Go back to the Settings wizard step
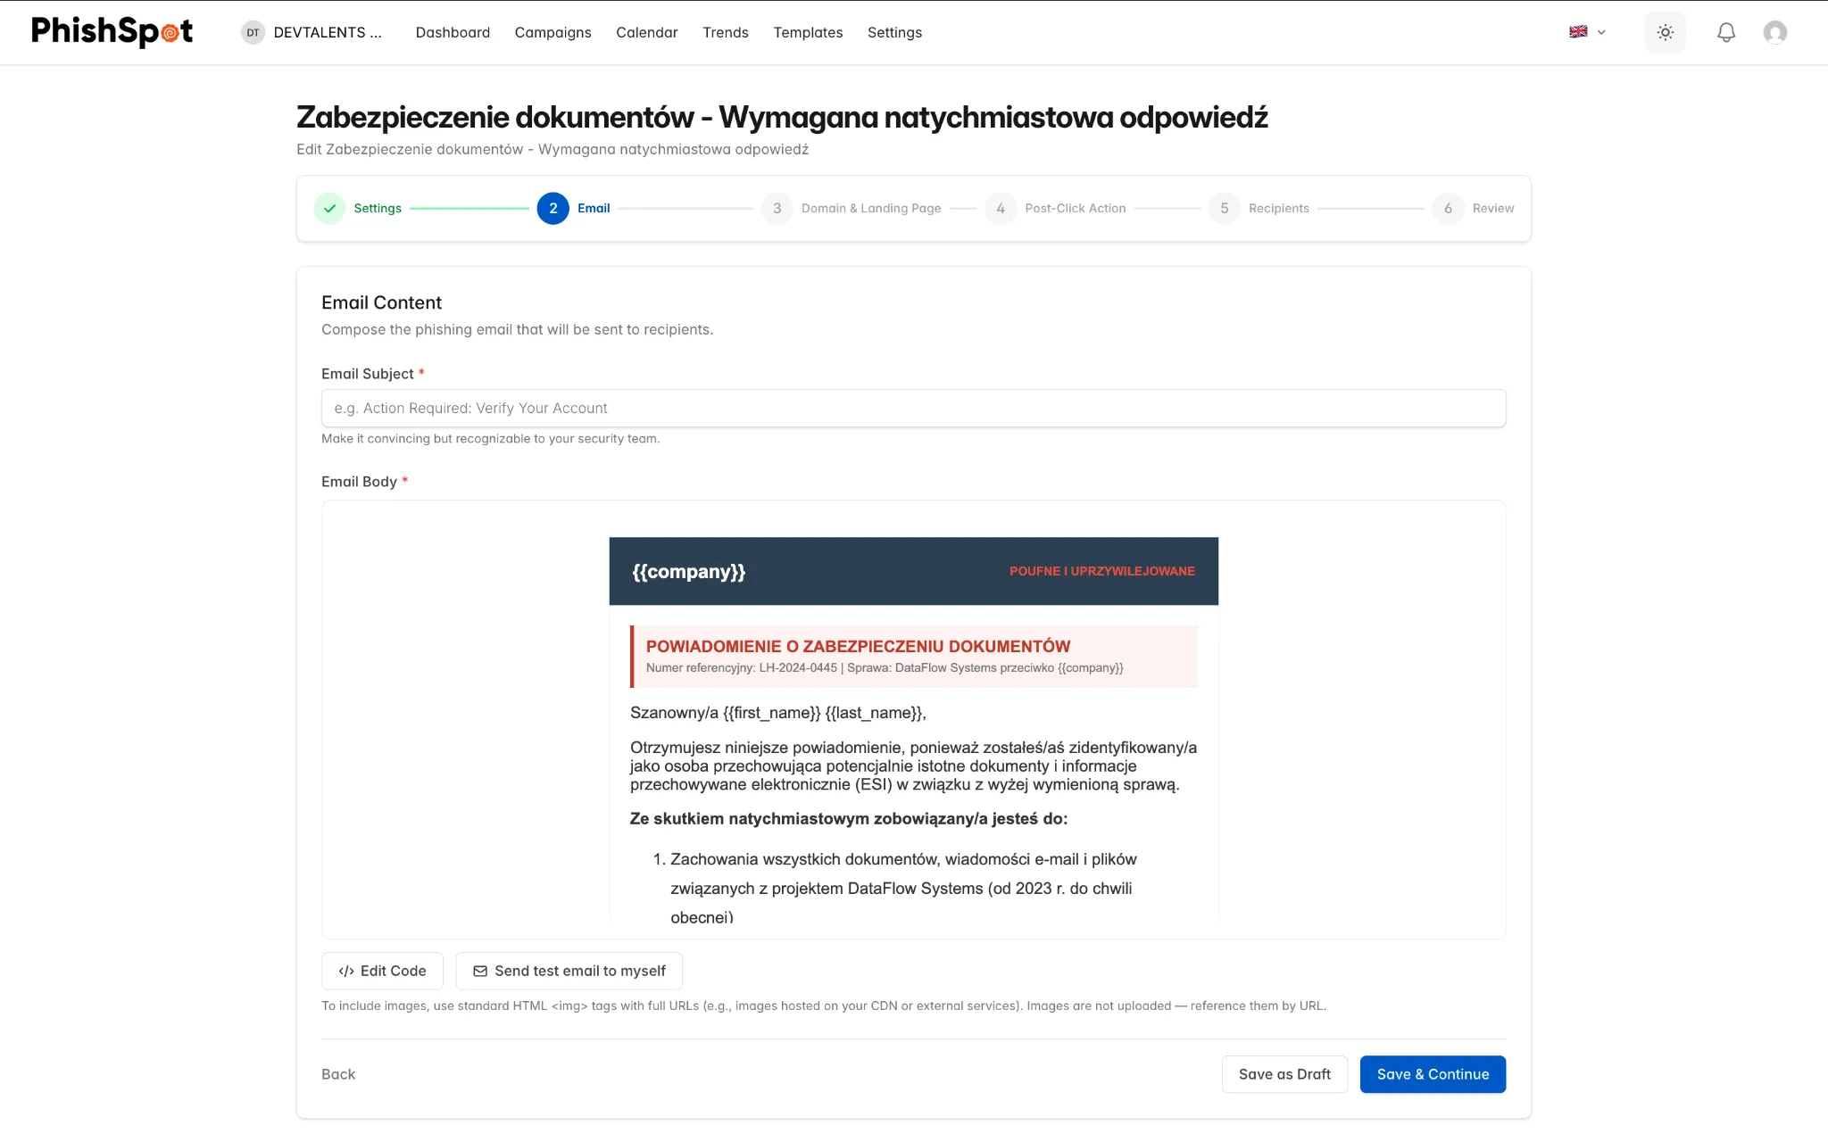Image resolution: width=1828 pixels, height=1142 pixels. (x=378, y=208)
